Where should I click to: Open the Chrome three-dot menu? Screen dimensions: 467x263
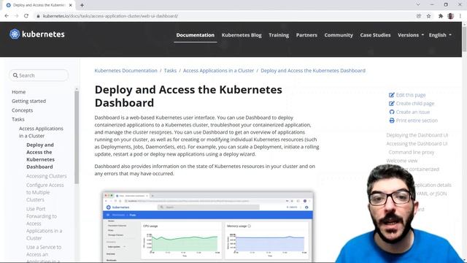pos(460,16)
